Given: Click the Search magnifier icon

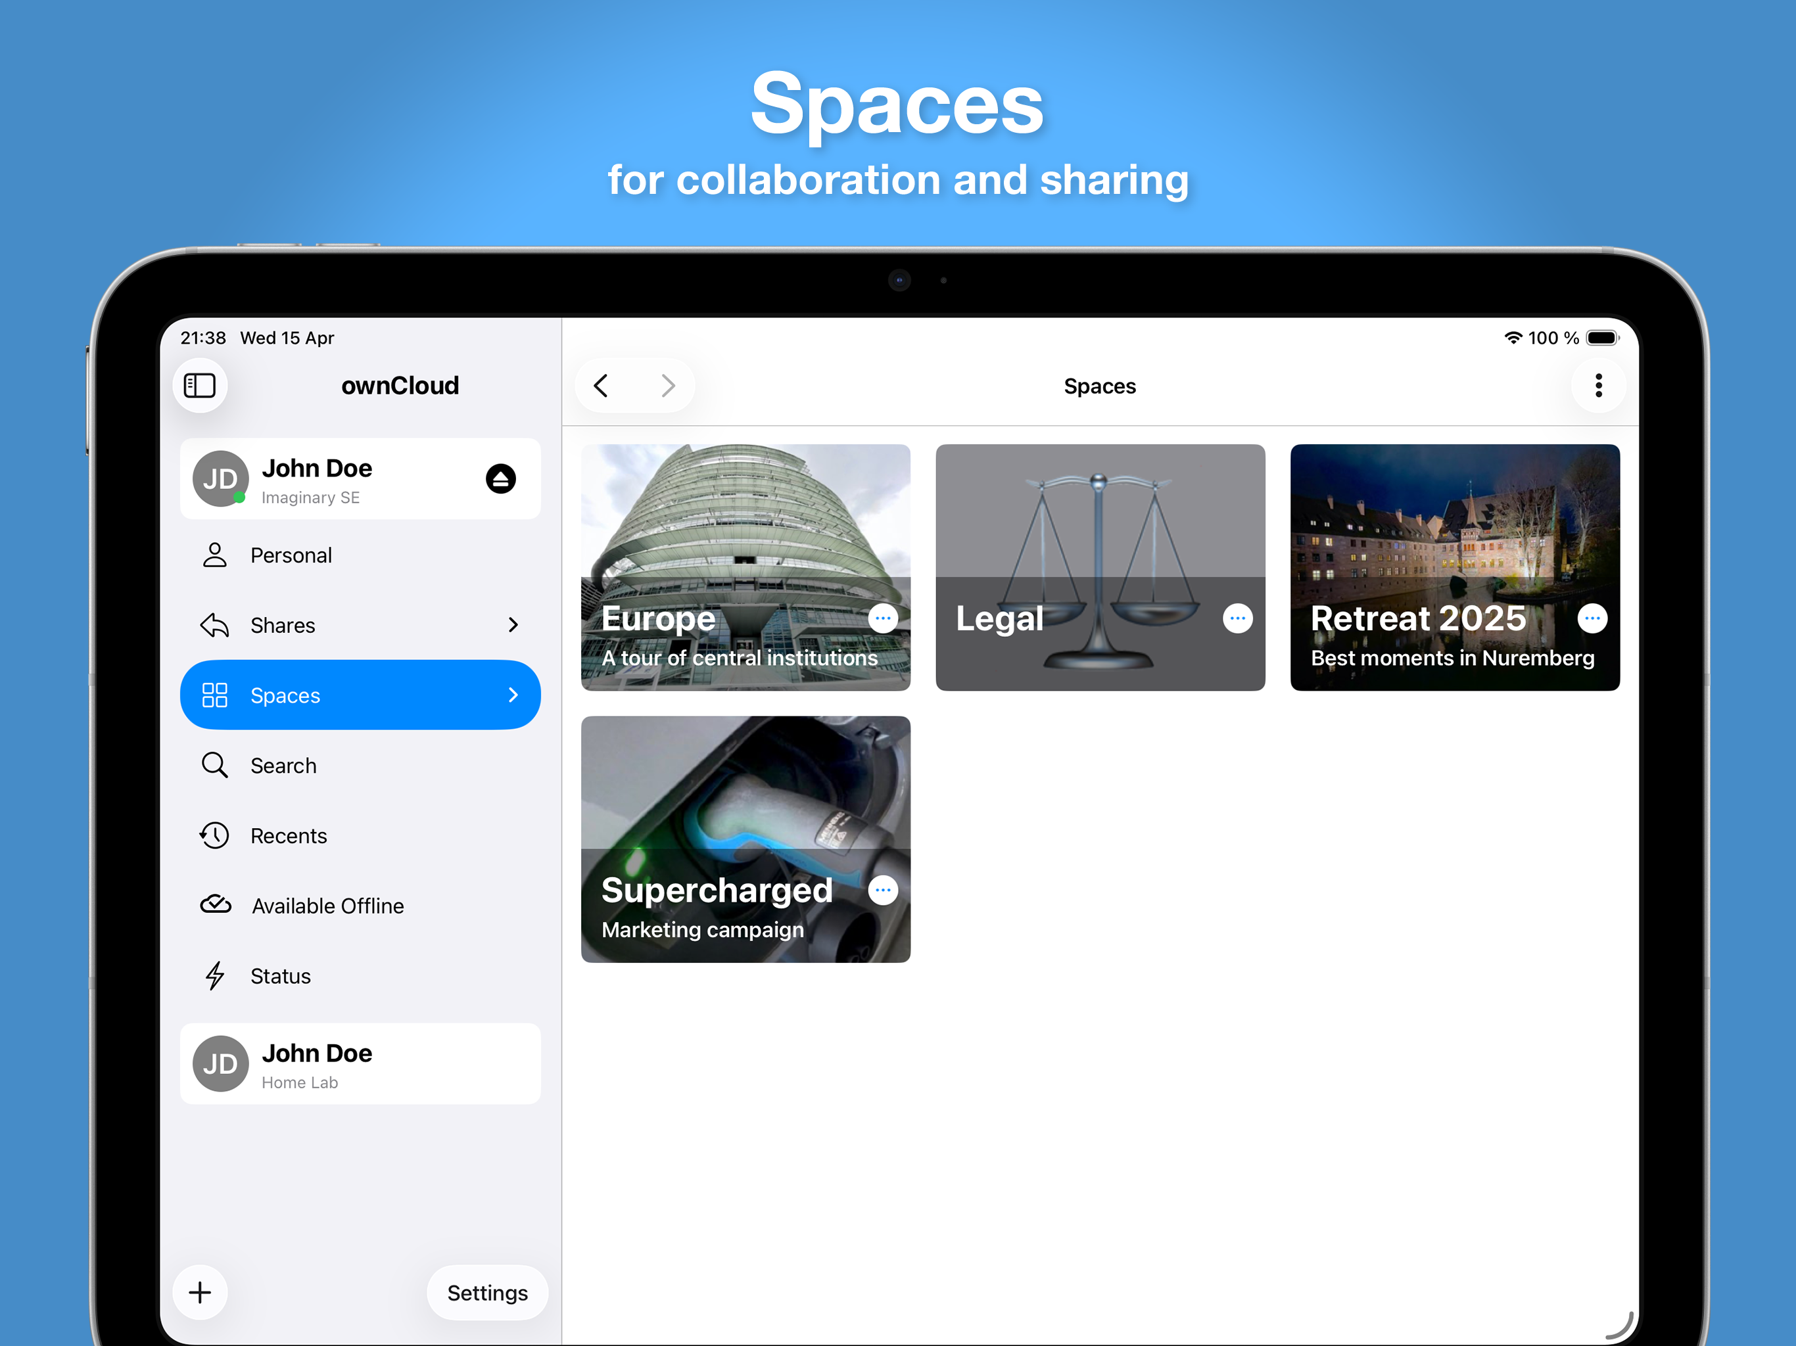Looking at the screenshot, I should (215, 766).
